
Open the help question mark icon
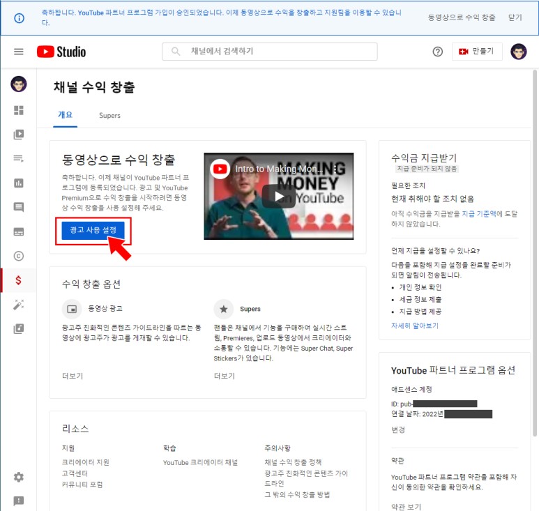point(437,52)
